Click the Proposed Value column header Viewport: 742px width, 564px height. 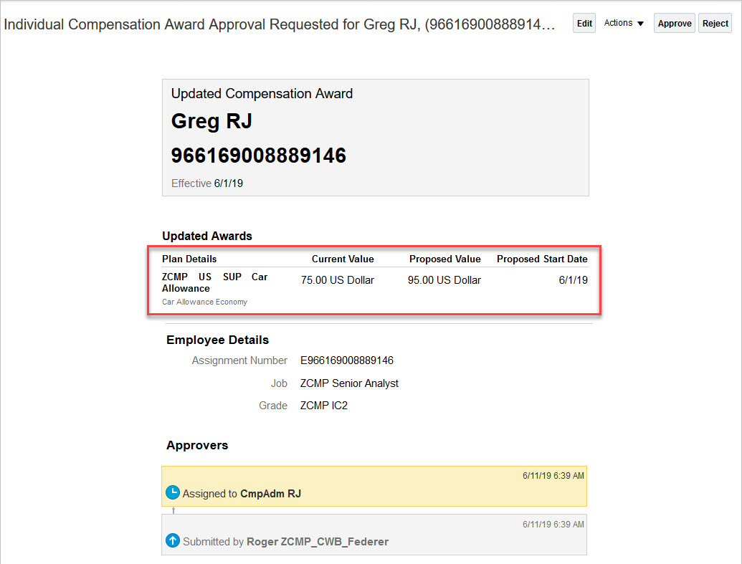pyautogui.click(x=444, y=259)
